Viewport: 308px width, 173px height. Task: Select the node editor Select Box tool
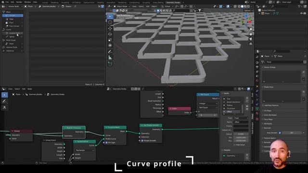coord(4,95)
